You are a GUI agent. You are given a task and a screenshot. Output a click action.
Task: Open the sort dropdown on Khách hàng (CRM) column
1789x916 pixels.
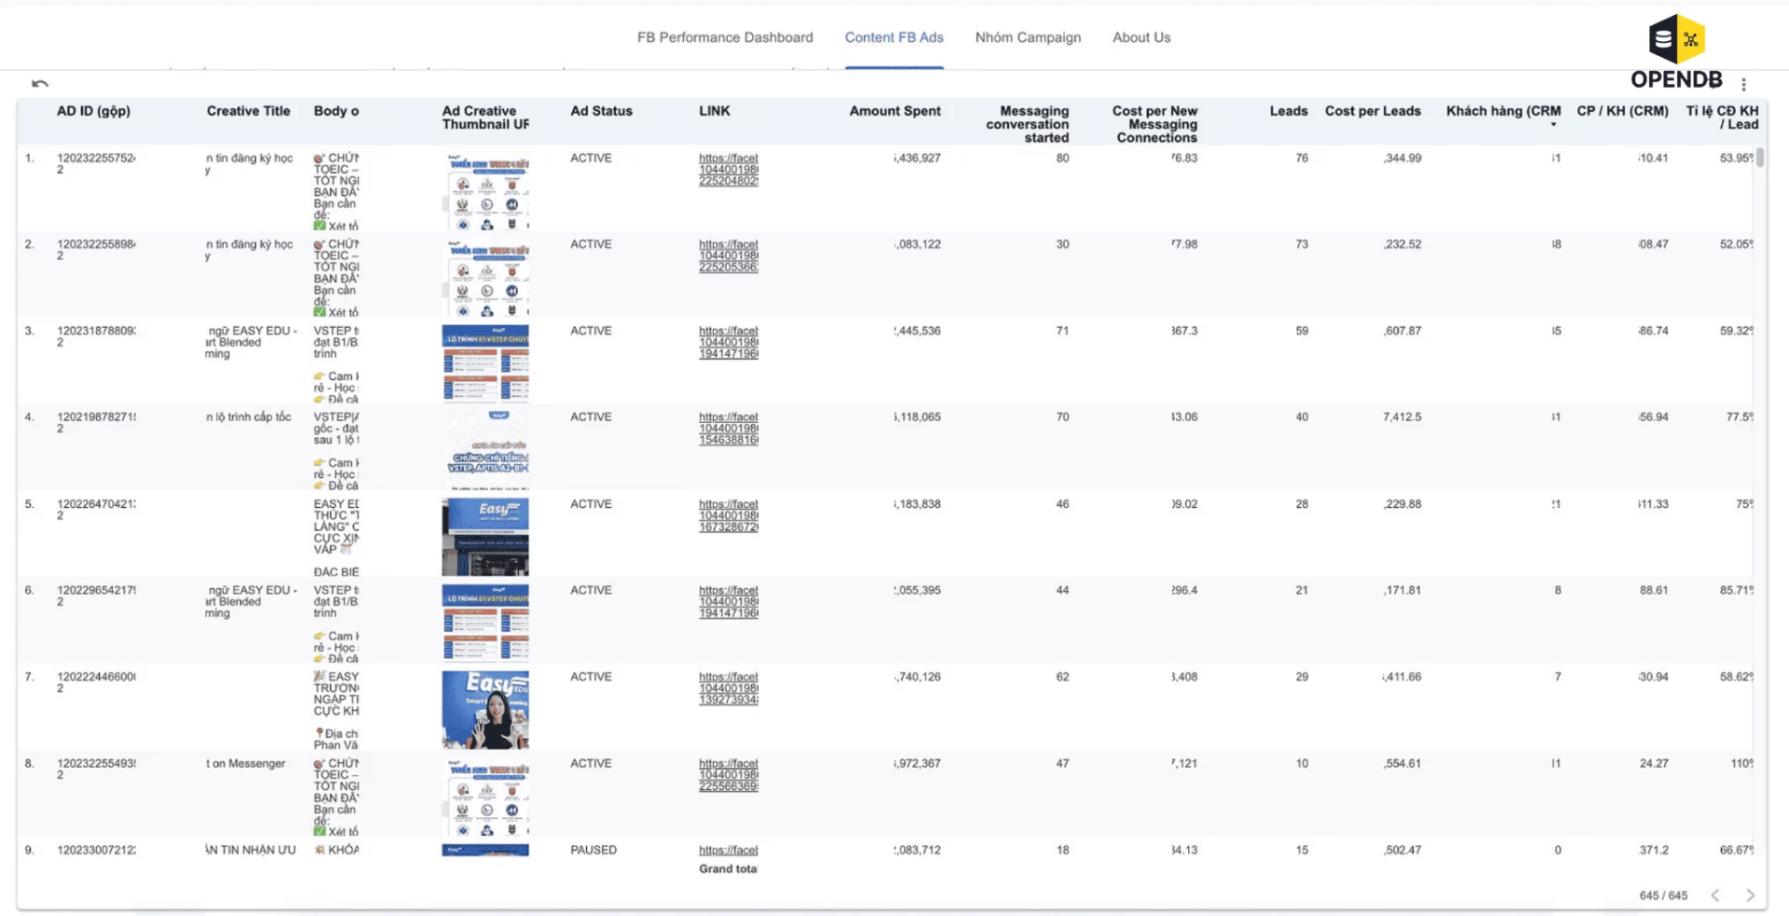[x=1553, y=122]
